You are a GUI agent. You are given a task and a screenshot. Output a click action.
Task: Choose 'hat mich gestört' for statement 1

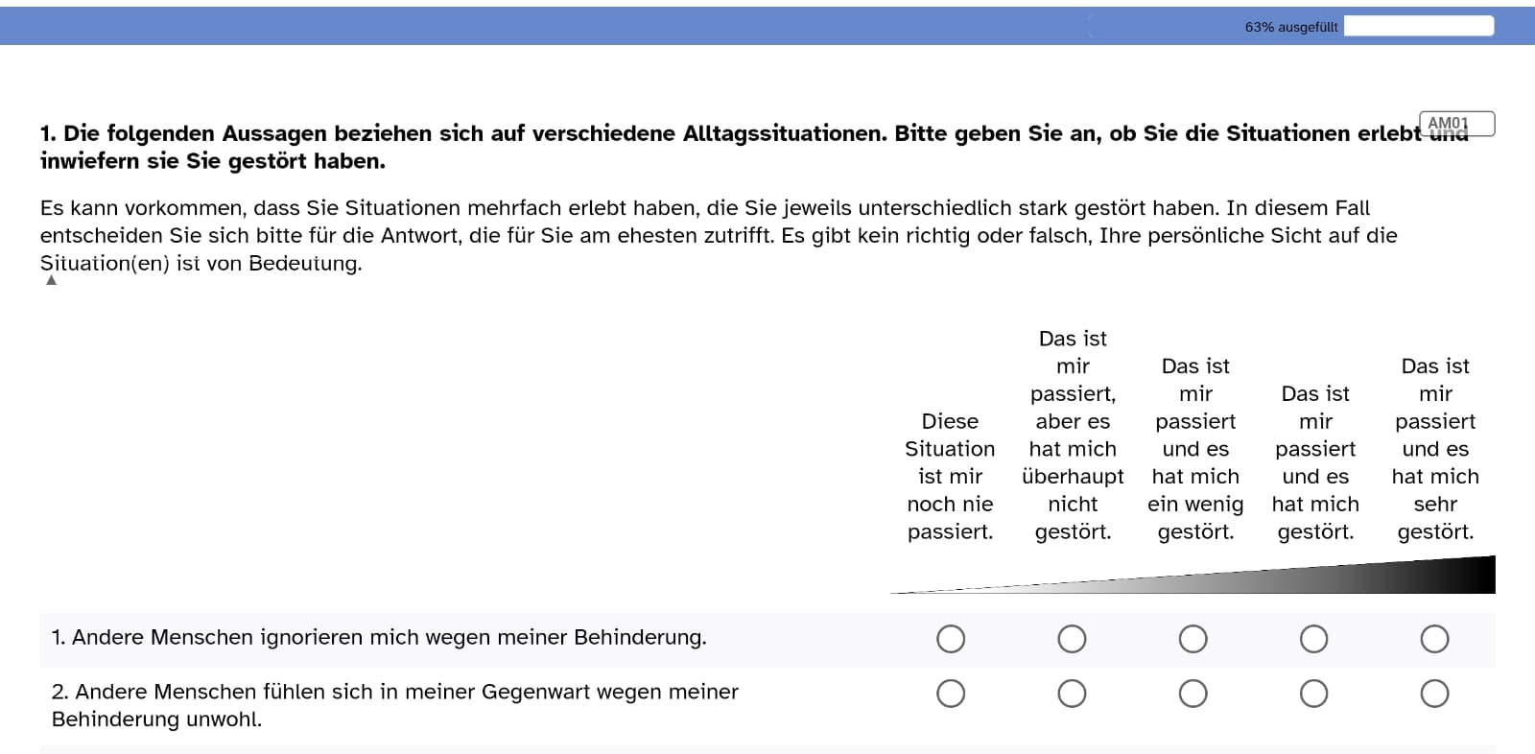click(x=1313, y=639)
